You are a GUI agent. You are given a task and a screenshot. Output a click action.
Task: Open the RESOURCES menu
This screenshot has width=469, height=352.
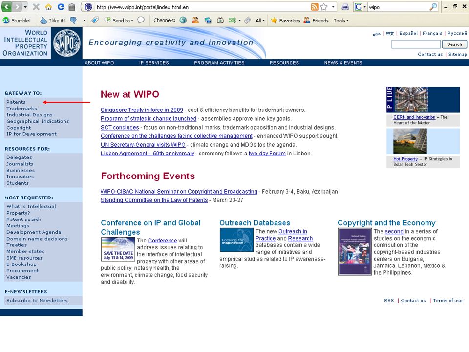click(284, 63)
